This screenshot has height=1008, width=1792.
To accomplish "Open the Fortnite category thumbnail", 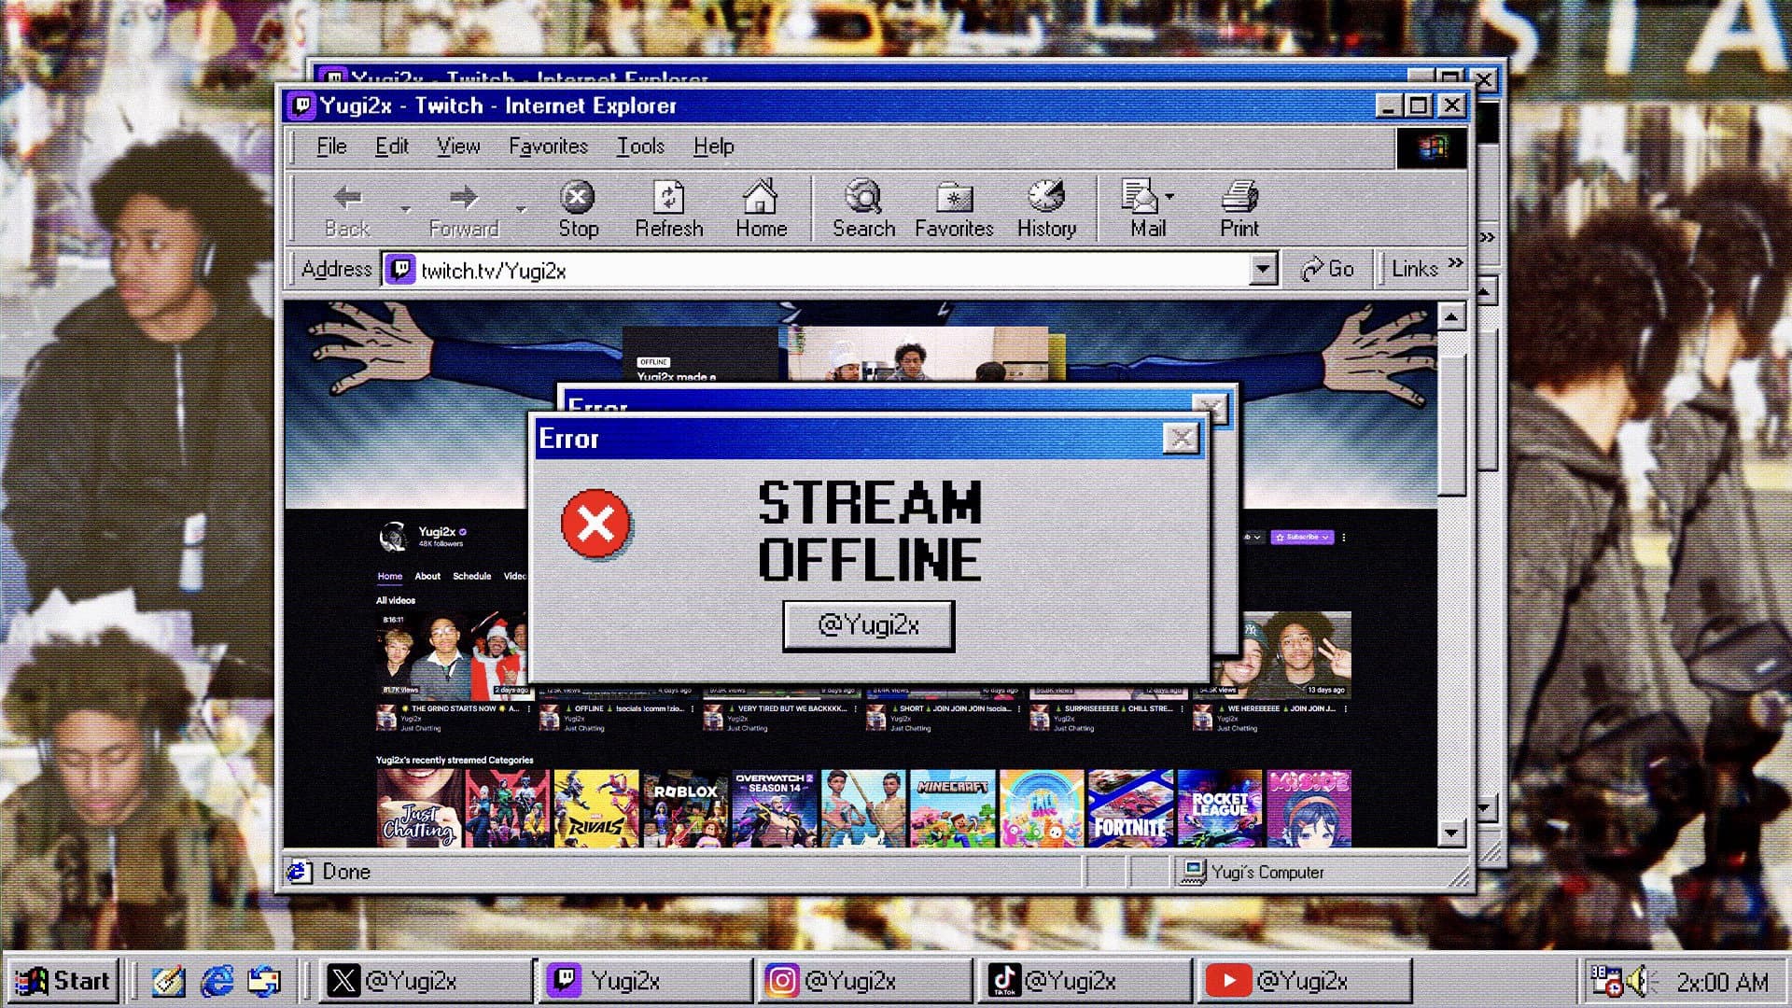I will pyautogui.click(x=1129, y=808).
